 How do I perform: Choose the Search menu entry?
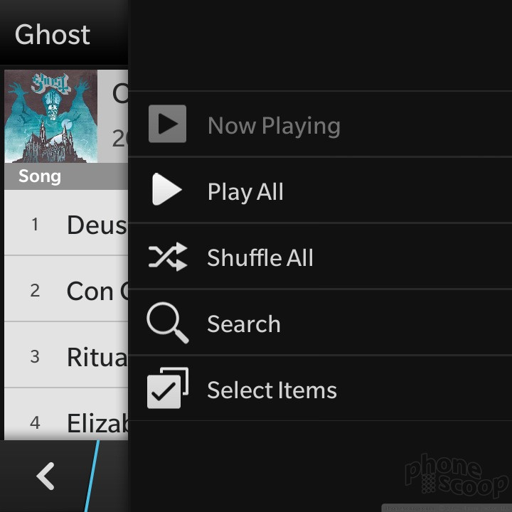[x=320, y=322]
